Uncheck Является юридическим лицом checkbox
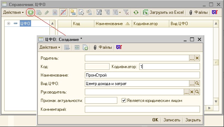Viewport: 224px width, 127px height. (x=124, y=101)
